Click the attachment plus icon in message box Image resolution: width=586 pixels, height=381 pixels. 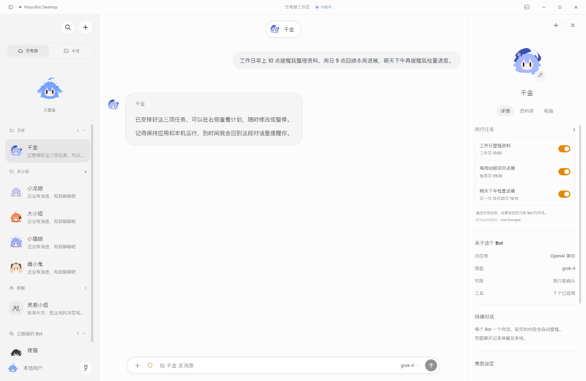pos(137,365)
